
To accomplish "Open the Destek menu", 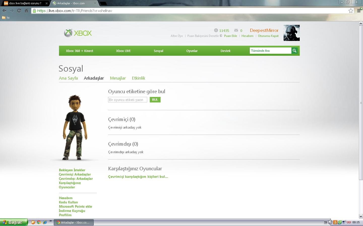I will click(x=225, y=51).
